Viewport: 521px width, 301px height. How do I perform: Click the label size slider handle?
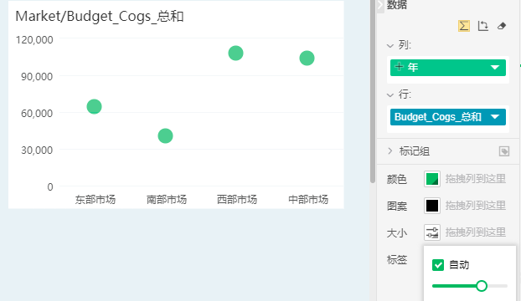(482, 286)
